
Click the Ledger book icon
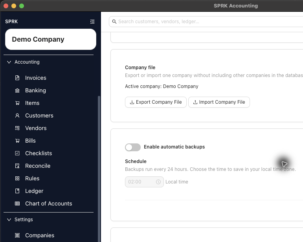(17, 191)
